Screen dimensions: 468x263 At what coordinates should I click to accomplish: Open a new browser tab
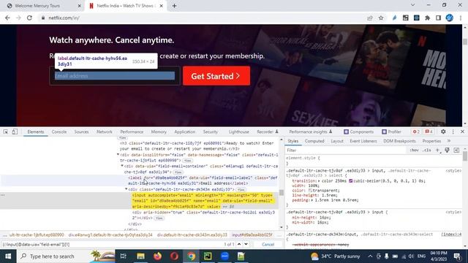(174, 6)
